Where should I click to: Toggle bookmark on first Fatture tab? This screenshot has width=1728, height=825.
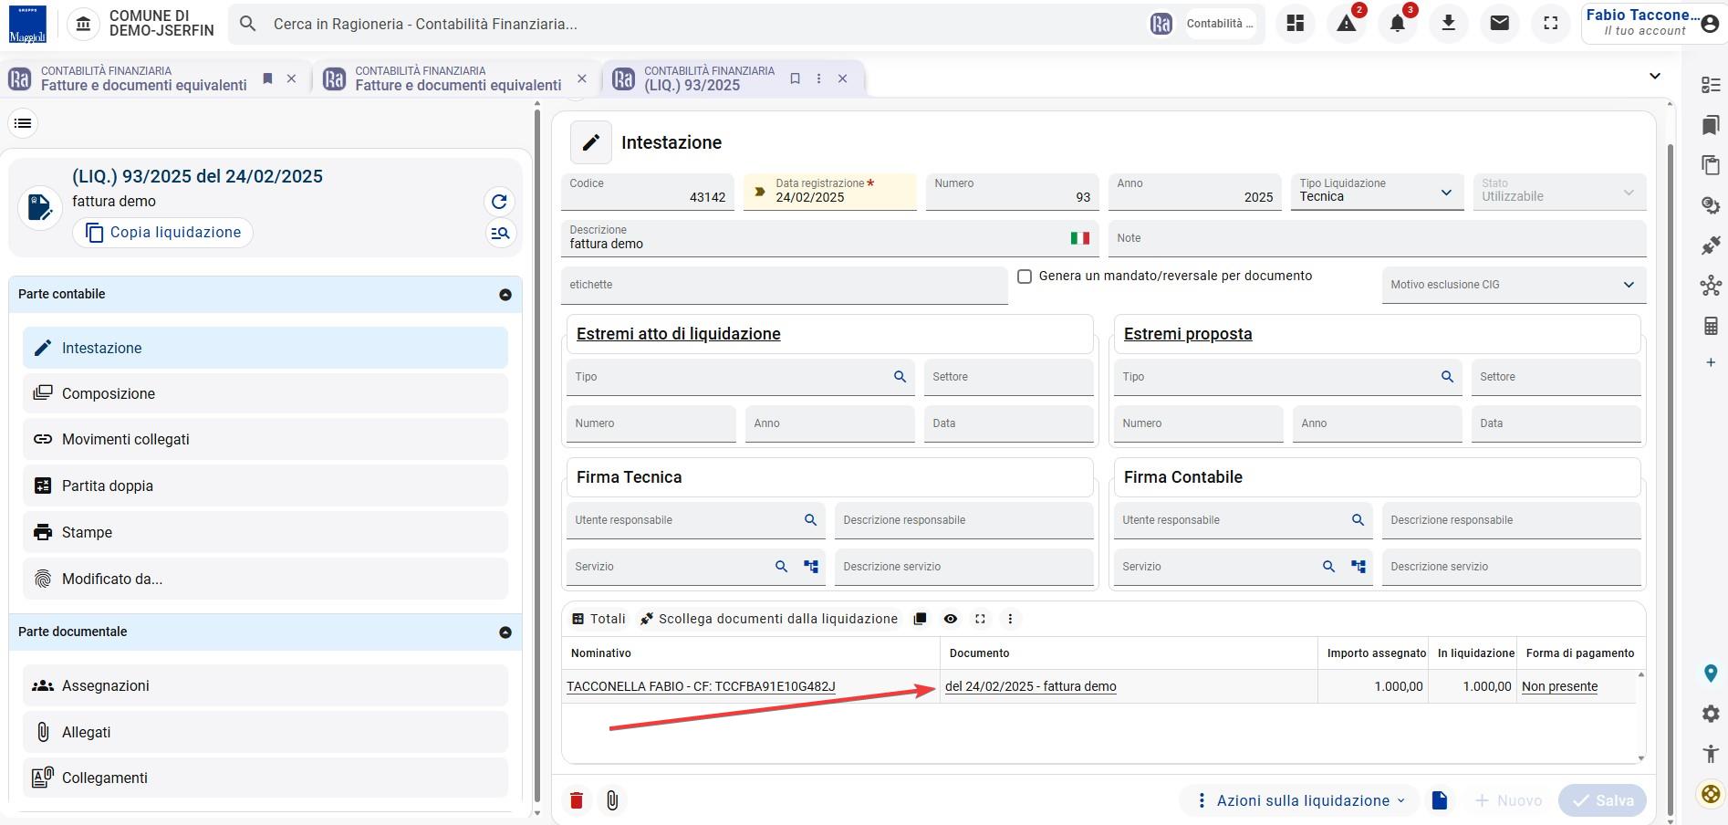pyautogui.click(x=267, y=78)
